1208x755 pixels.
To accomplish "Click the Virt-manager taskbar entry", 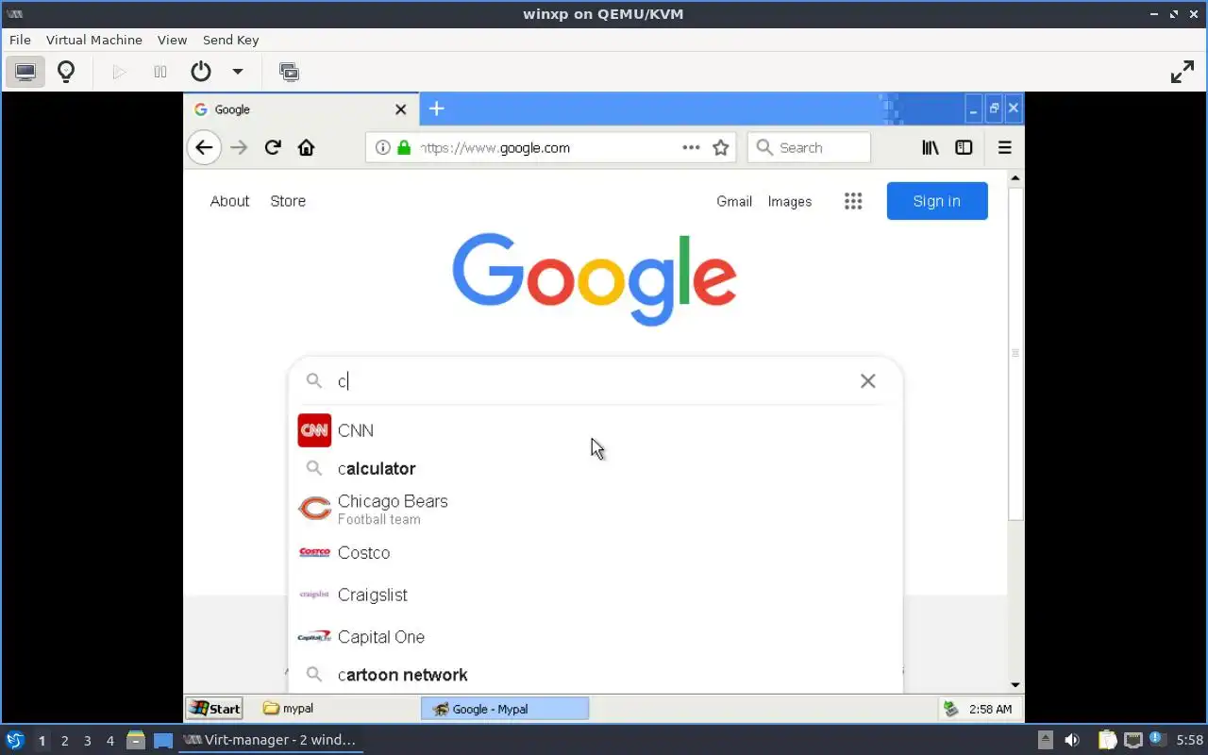I will tap(269, 740).
